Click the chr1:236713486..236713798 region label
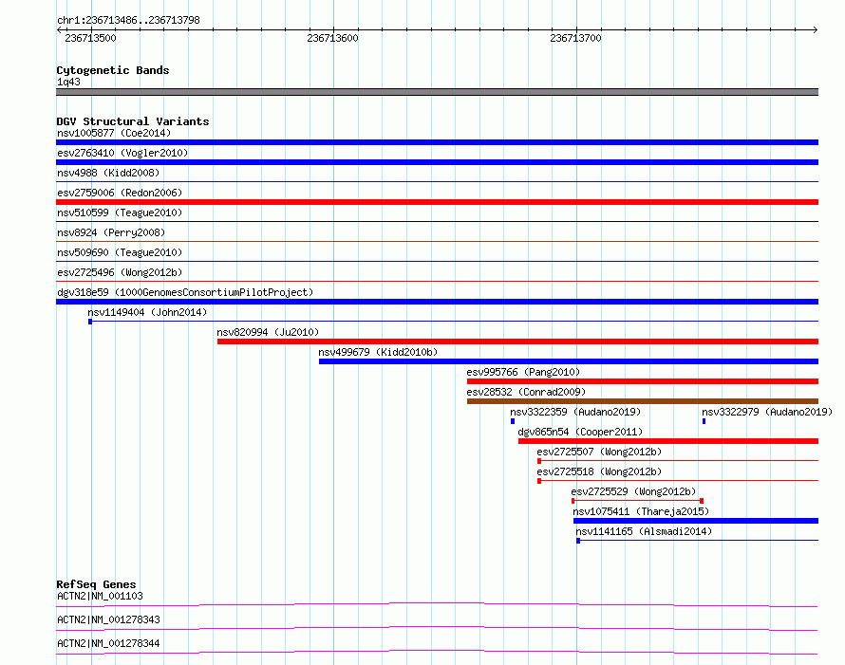 (128, 20)
